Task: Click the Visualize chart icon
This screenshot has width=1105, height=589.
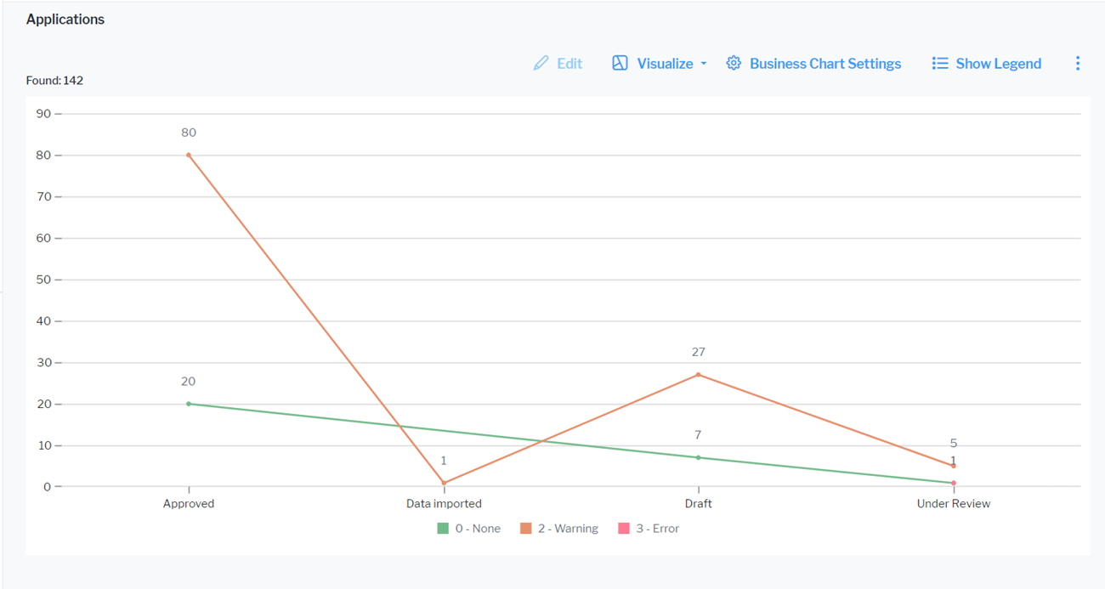Action: tap(620, 64)
